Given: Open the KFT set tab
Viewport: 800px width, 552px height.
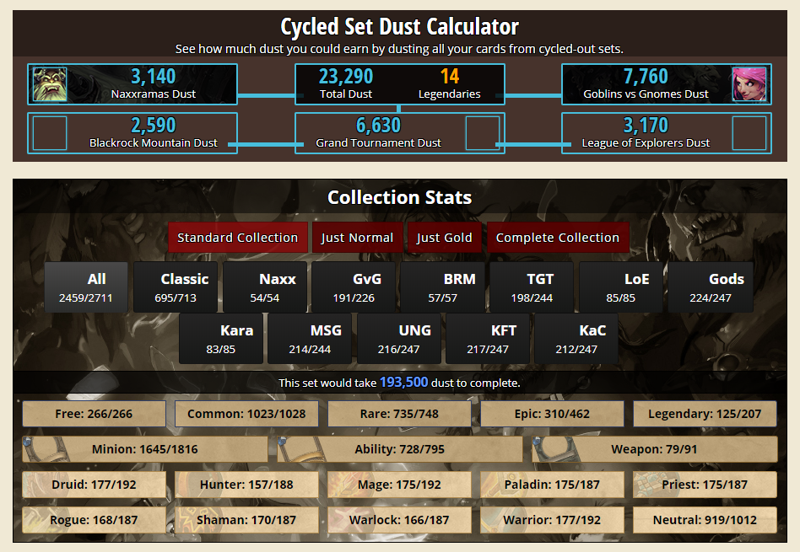Looking at the screenshot, I should click(x=488, y=339).
